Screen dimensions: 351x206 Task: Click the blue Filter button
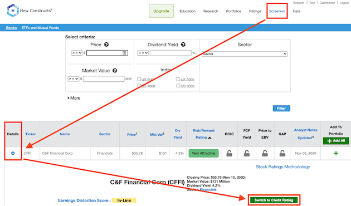pos(281,108)
